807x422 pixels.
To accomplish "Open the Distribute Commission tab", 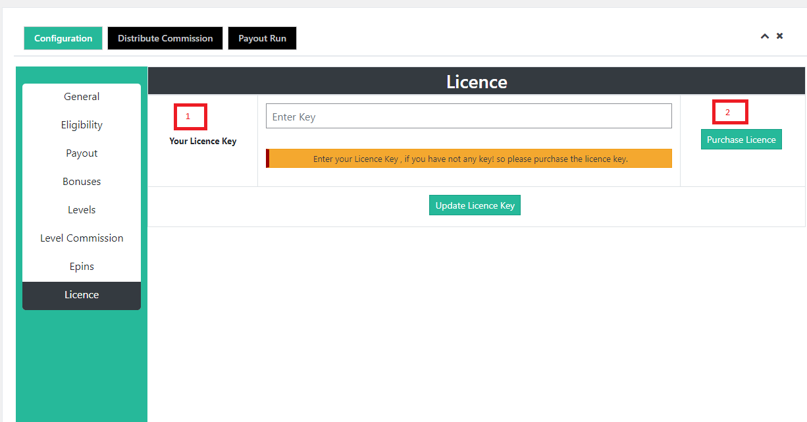I will pyautogui.click(x=165, y=38).
